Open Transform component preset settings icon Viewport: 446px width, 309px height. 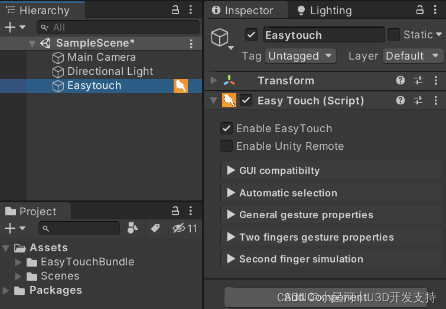point(418,80)
